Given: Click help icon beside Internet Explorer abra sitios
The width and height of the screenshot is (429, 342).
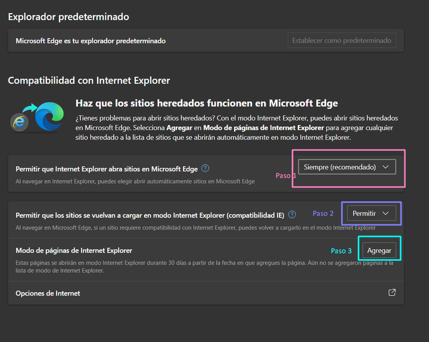Looking at the screenshot, I should pyautogui.click(x=205, y=169).
